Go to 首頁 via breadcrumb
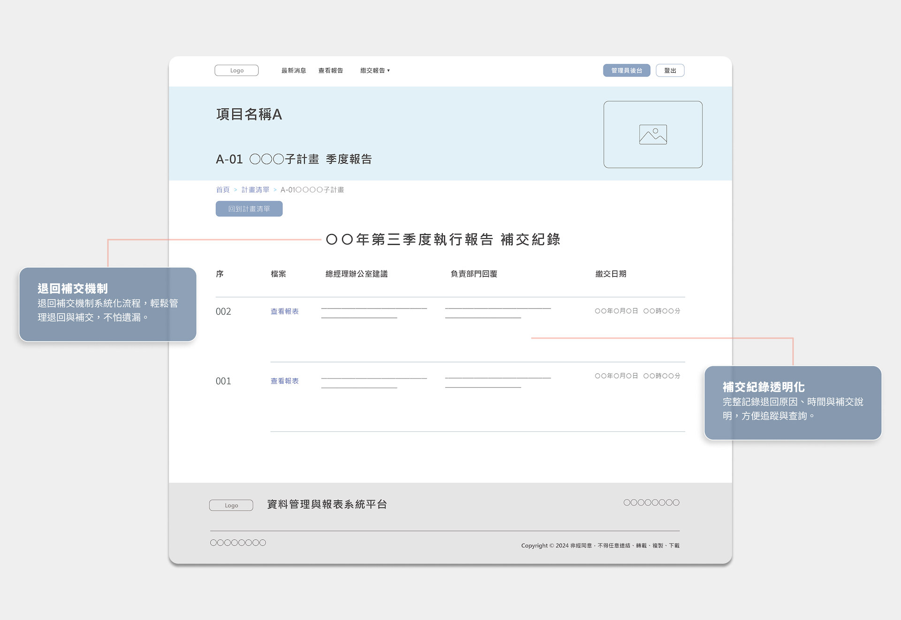Viewport: 901px width, 620px height. (223, 189)
